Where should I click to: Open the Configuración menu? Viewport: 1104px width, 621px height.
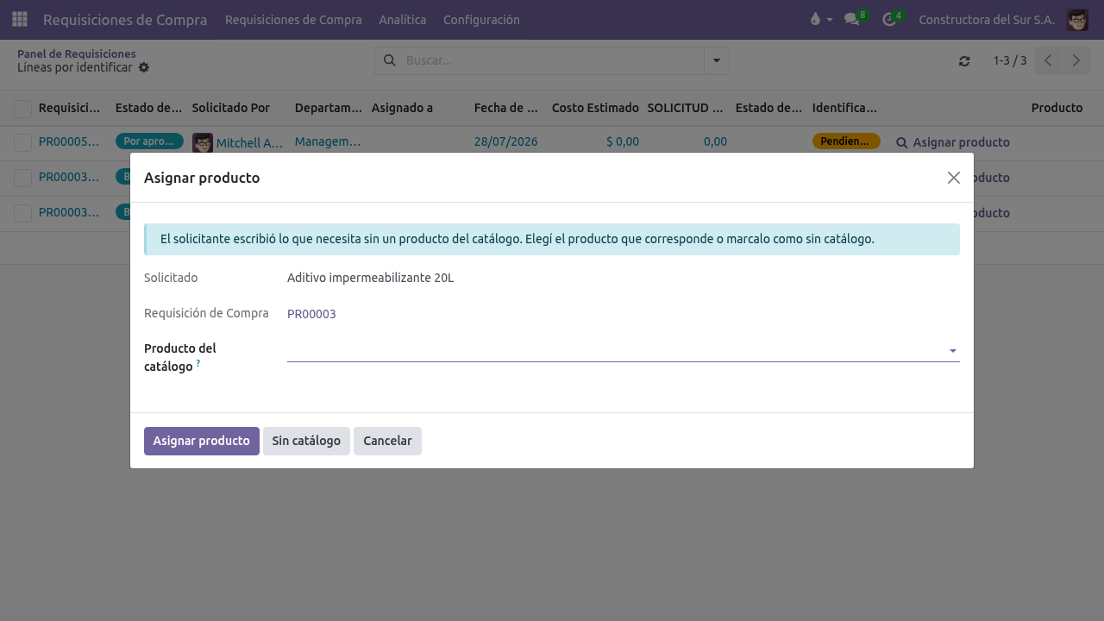coord(481,20)
